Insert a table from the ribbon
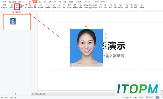The height and width of the screenshot is (99, 163). pyautogui.click(x=12, y=6)
